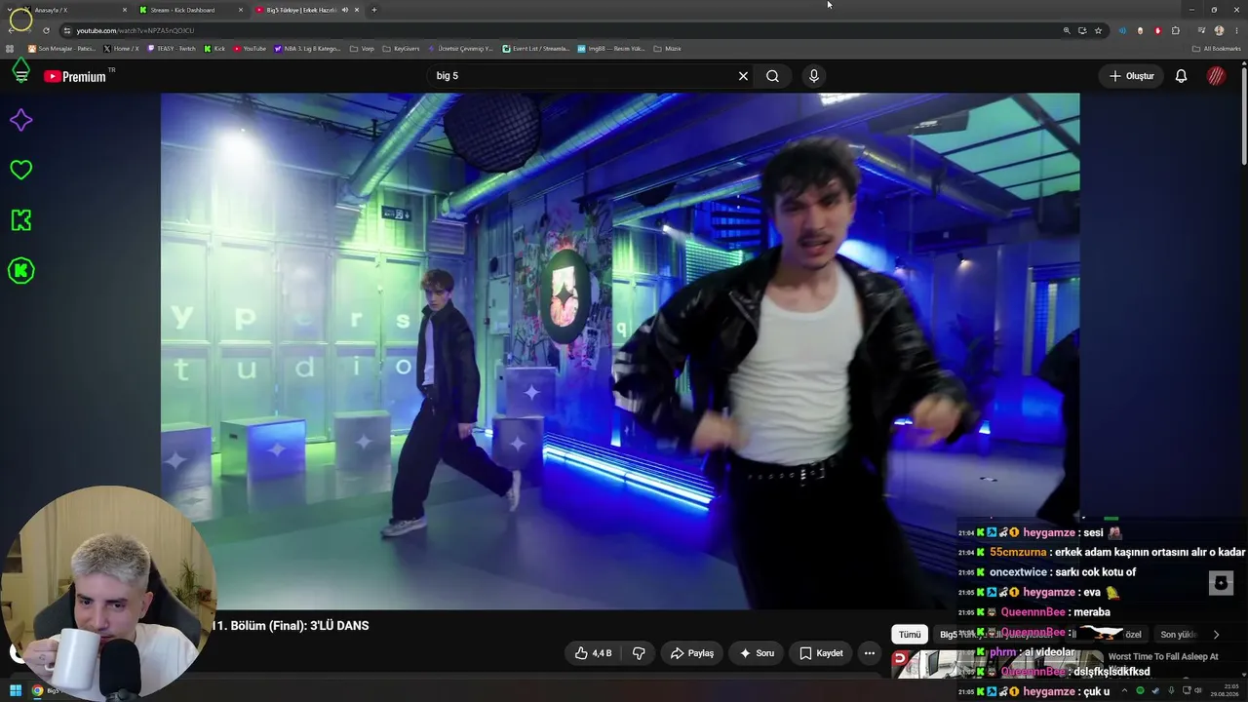Open the Kick bookmark
The width and height of the screenshot is (1248, 702).
[x=214, y=48]
